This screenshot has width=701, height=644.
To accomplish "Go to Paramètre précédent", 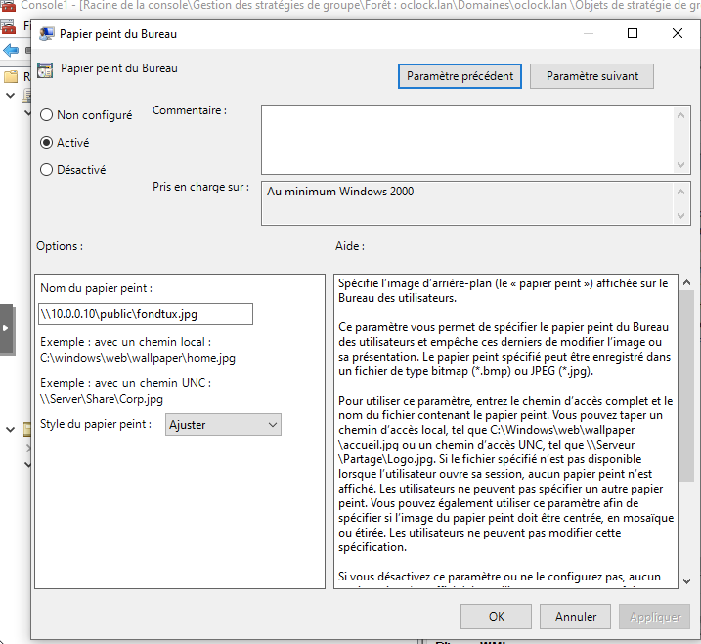I will click(x=460, y=76).
